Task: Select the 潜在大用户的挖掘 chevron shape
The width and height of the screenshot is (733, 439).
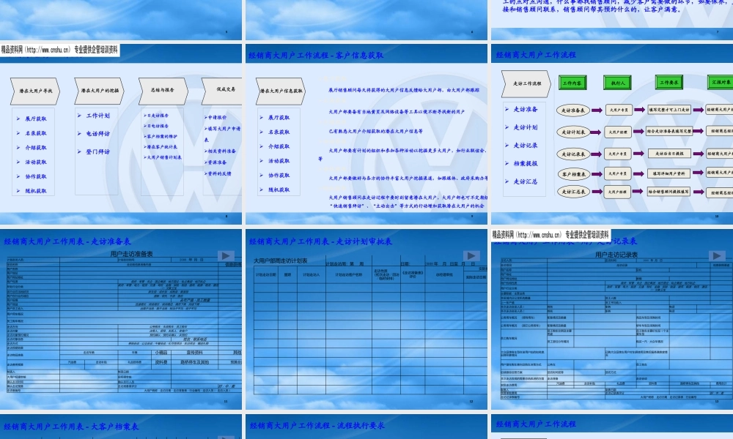Action: [99, 91]
